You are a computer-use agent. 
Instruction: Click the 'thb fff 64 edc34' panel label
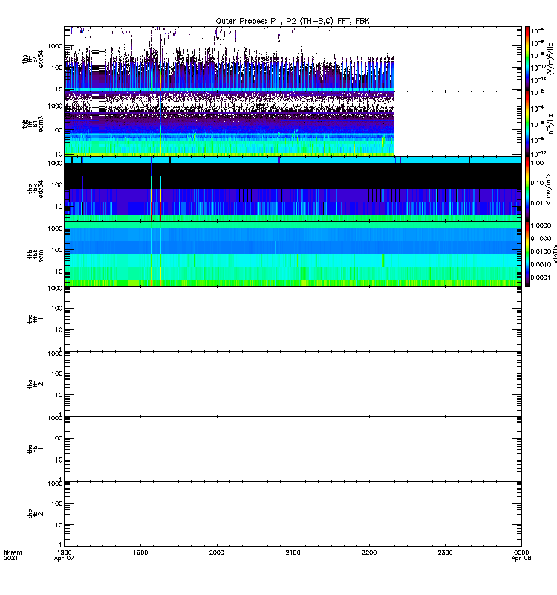click(x=33, y=59)
